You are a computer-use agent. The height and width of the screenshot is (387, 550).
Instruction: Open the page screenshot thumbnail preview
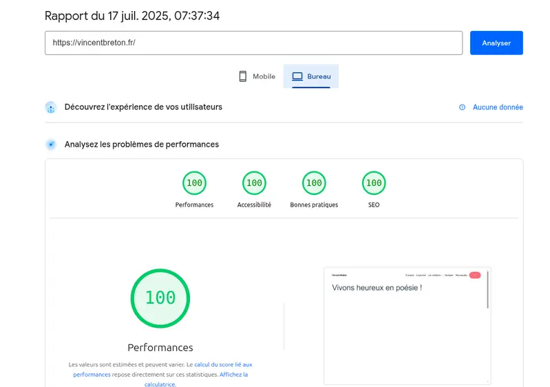(408, 326)
